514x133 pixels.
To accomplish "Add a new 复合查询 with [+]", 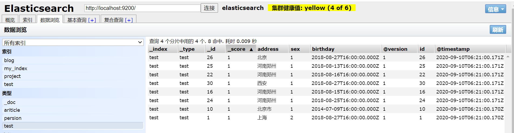I will click(129, 20).
